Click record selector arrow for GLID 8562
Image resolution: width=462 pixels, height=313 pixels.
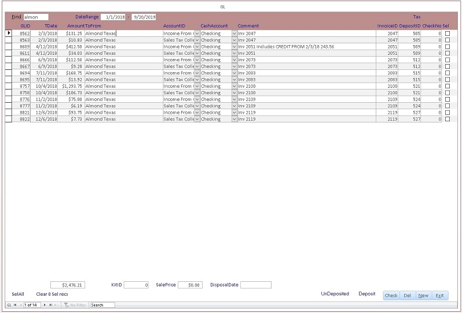[x=9, y=33]
